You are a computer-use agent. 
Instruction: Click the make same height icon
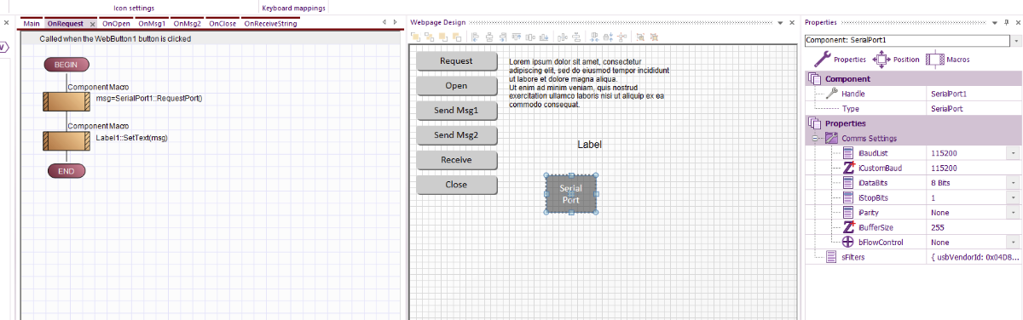[608, 37]
